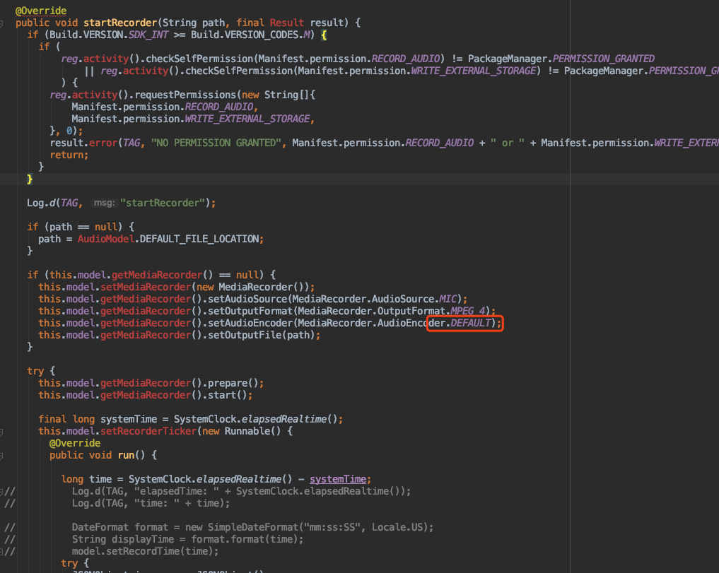Toggle the comment marker on the DateFormat line
This screenshot has height=573, width=719.
click(9, 527)
